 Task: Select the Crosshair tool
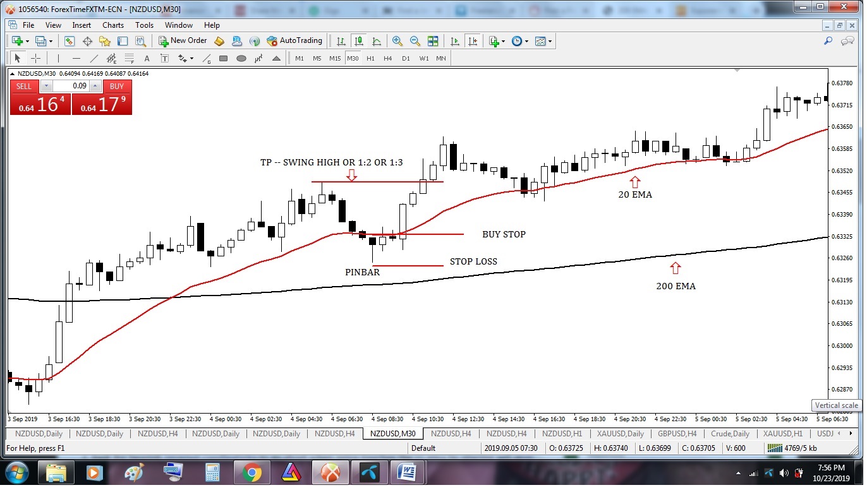[x=35, y=58]
